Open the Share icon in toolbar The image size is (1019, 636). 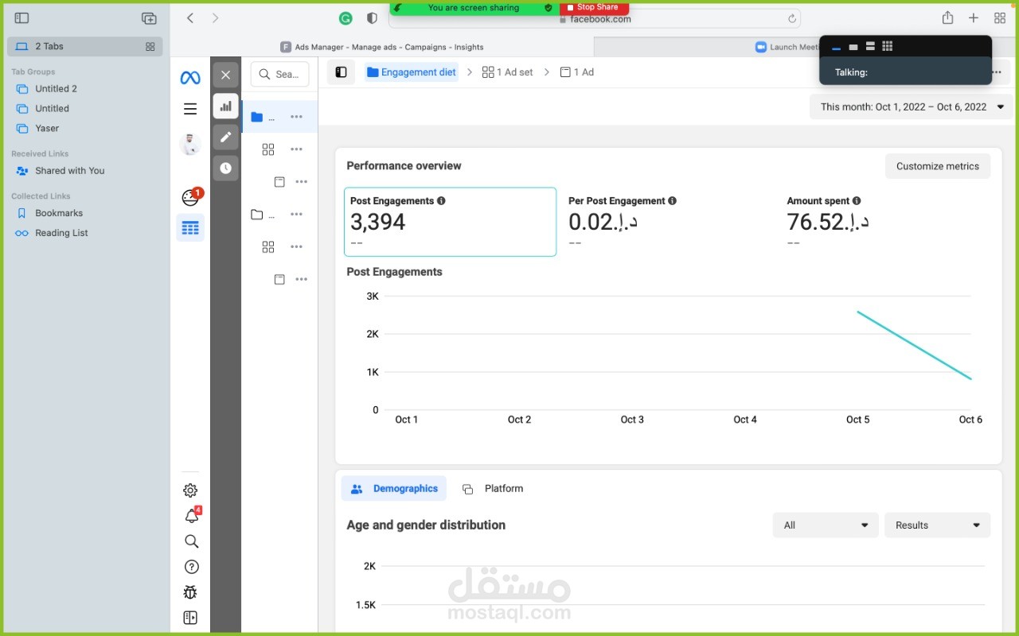pyautogui.click(x=947, y=17)
